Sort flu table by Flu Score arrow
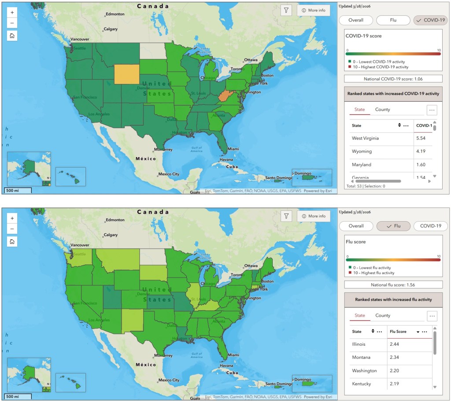Viewport: 451px width, 402px height. pos(418,332)
